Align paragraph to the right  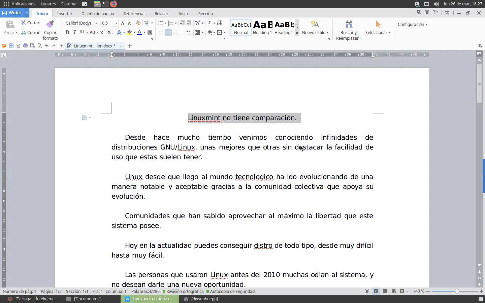tap(175, 32)
